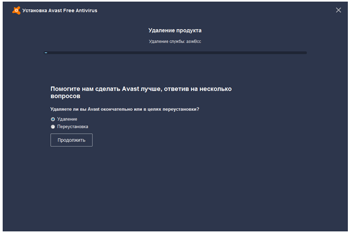Select the Переустановка radio option
The image size is (350, 233).
(53, 127)
